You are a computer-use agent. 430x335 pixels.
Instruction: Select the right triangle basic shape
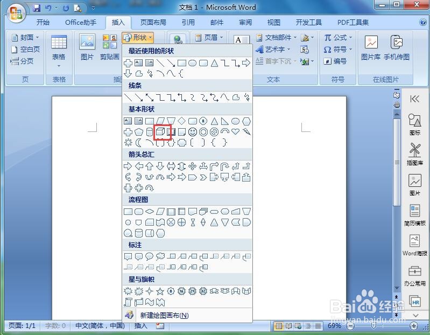coord(224,121)
